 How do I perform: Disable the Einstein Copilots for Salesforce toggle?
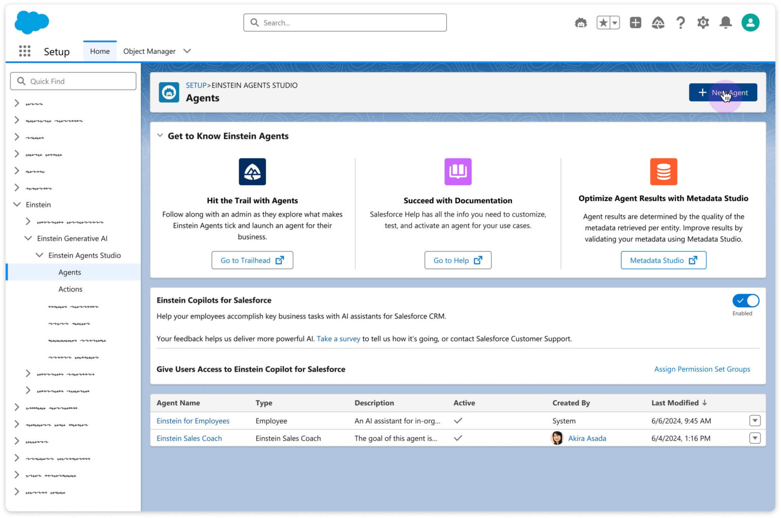click(745, 300)
